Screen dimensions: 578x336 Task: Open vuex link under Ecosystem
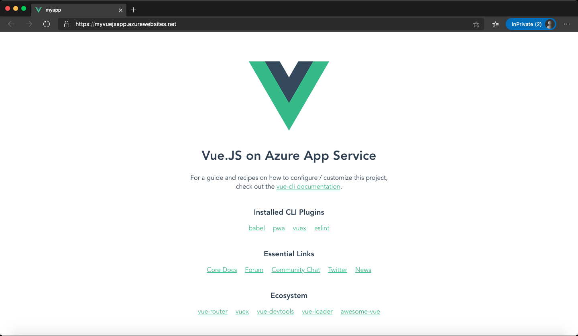pos(242,312)
